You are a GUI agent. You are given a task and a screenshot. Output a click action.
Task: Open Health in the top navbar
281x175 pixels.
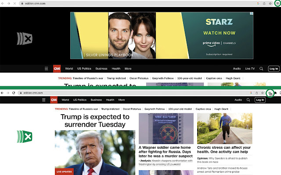pos(116,69)
